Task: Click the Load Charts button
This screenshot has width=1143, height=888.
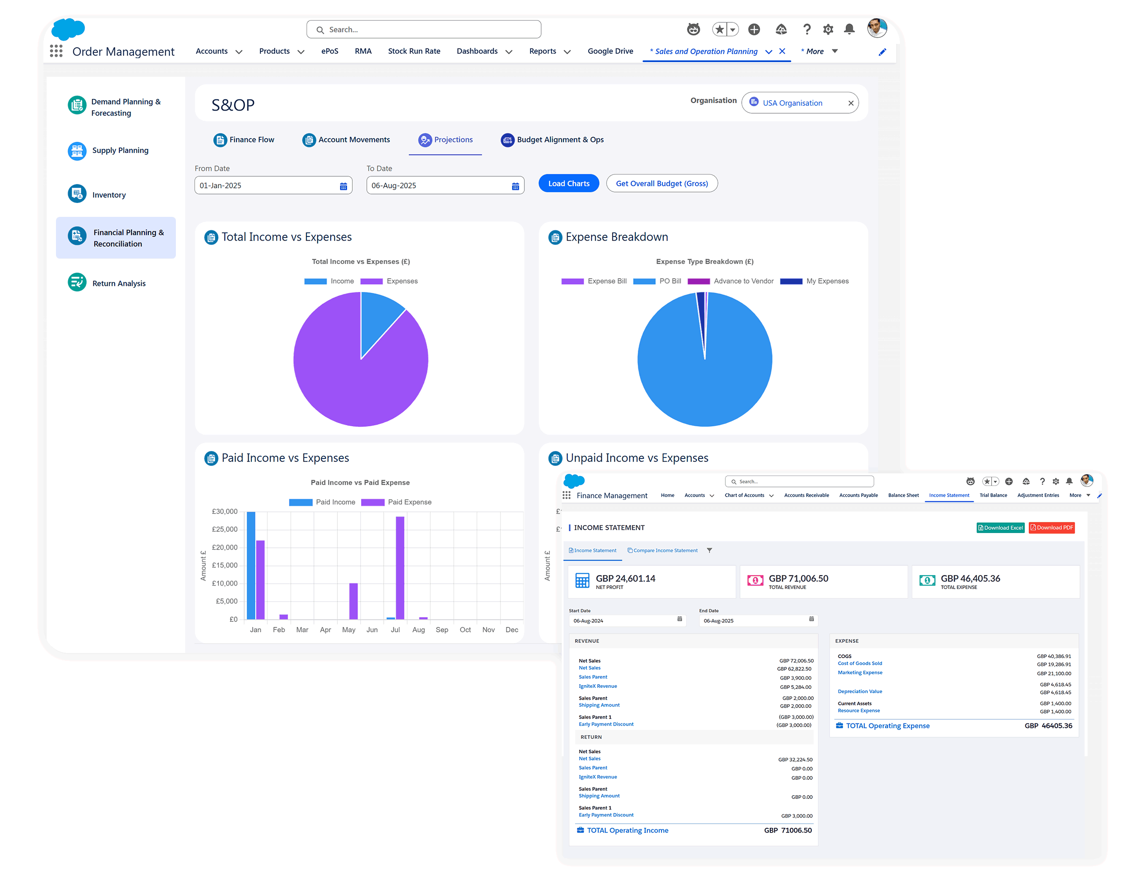Action: coord(568,184)
